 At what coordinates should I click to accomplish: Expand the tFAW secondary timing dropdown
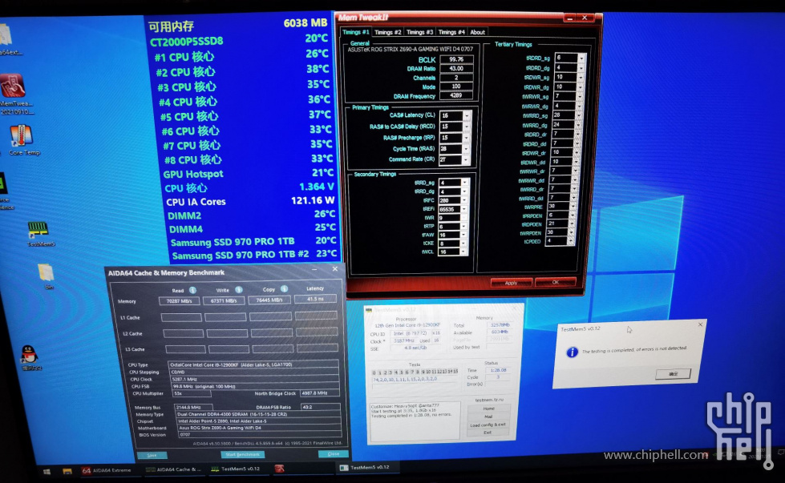coord(463,235)
